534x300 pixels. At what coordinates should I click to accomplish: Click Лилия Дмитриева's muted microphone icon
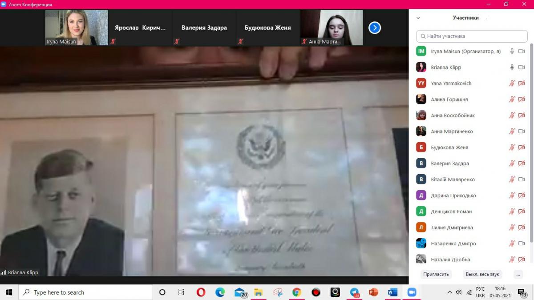[x=512, y=228]
